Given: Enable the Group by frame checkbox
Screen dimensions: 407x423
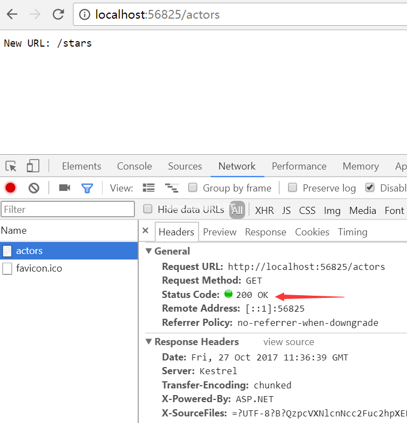Looking at the screenshot, I should coord(193,188).
